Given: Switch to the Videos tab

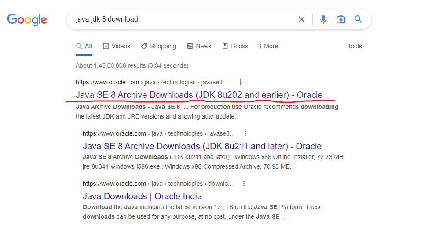Looking at the screenshot, I should coord(117,46).
